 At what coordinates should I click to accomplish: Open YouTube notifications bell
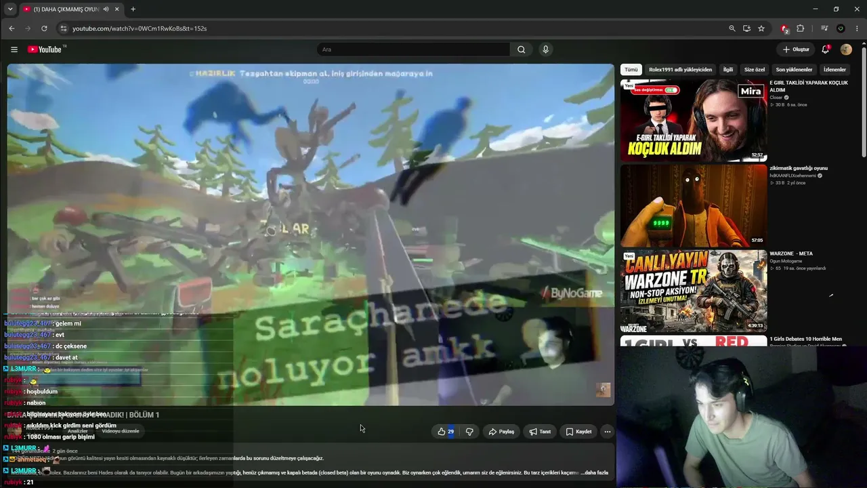coord(825,49)
